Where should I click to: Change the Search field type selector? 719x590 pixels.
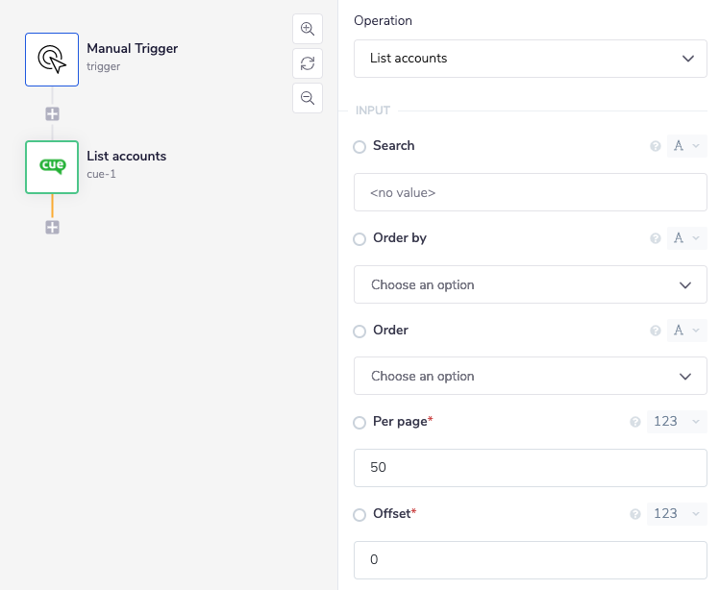686,146
